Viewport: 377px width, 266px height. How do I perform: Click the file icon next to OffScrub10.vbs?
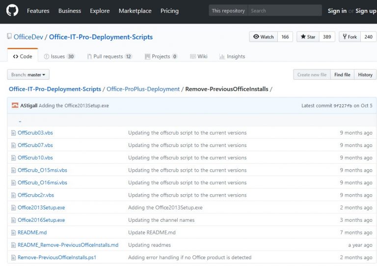(x=13, y=158)
